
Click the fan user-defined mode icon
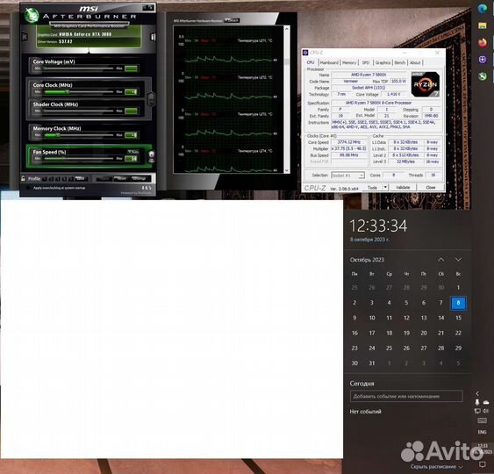pyautogui.click(x=152, y=156)
